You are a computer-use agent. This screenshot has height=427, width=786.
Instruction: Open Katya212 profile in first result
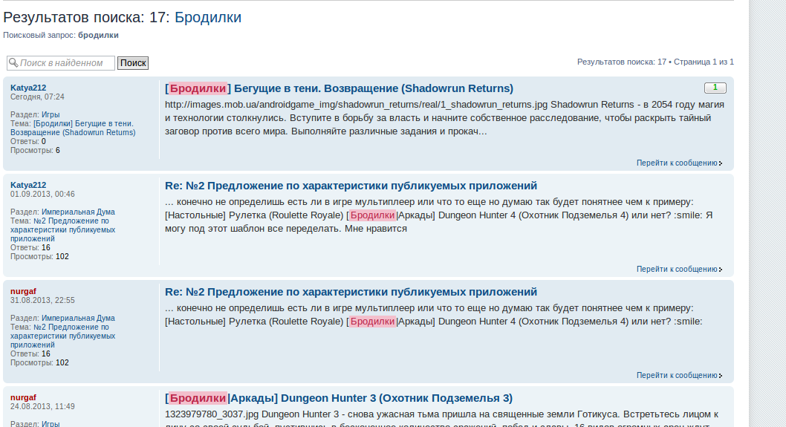[28, 88]
